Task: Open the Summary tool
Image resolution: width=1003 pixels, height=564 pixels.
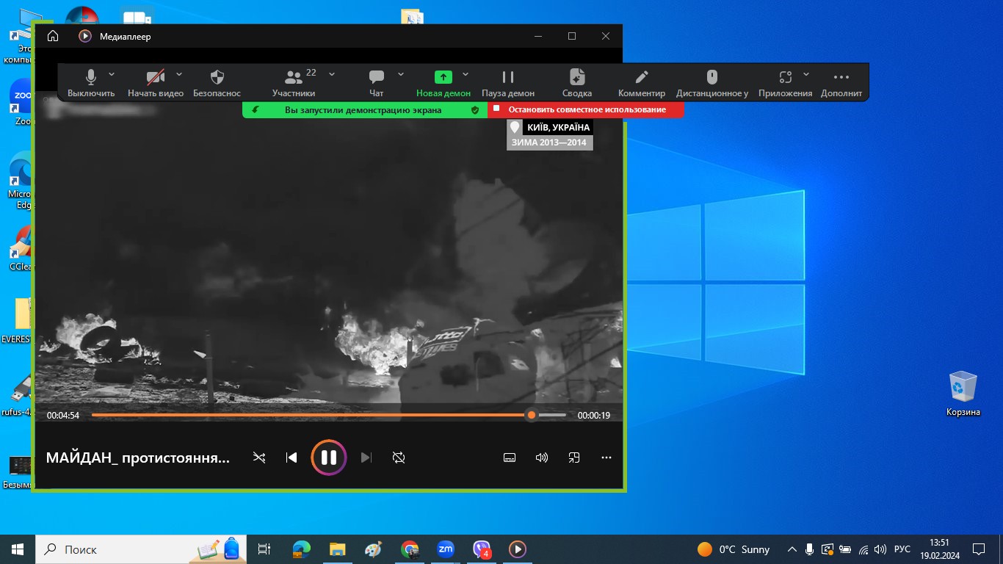Action: 577,78
